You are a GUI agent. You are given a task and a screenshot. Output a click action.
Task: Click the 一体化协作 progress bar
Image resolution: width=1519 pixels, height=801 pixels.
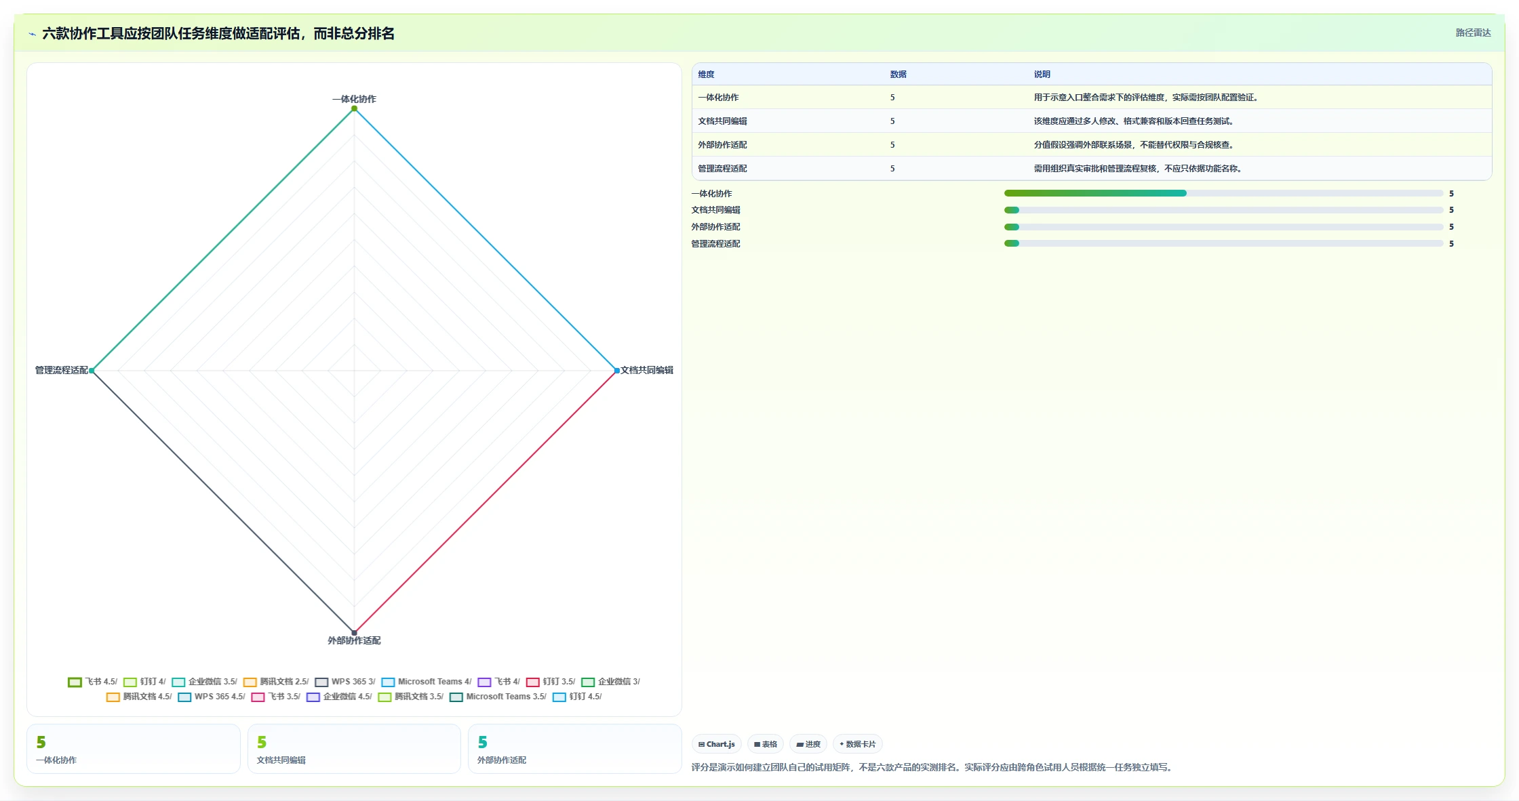[x=1223, y=193]
